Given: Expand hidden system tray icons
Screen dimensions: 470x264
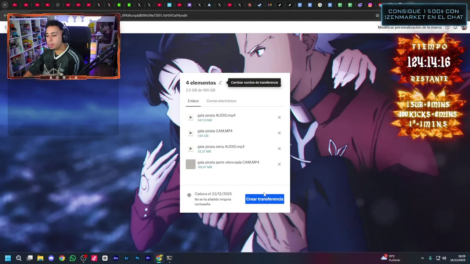Looking at the screenshot, I should [x=422, y=258].
